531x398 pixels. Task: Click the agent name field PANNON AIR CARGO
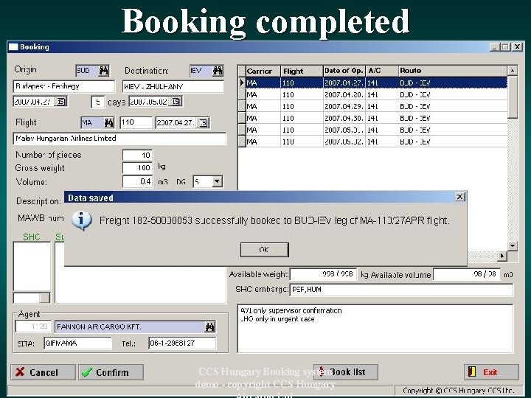(x=130, y=327)
